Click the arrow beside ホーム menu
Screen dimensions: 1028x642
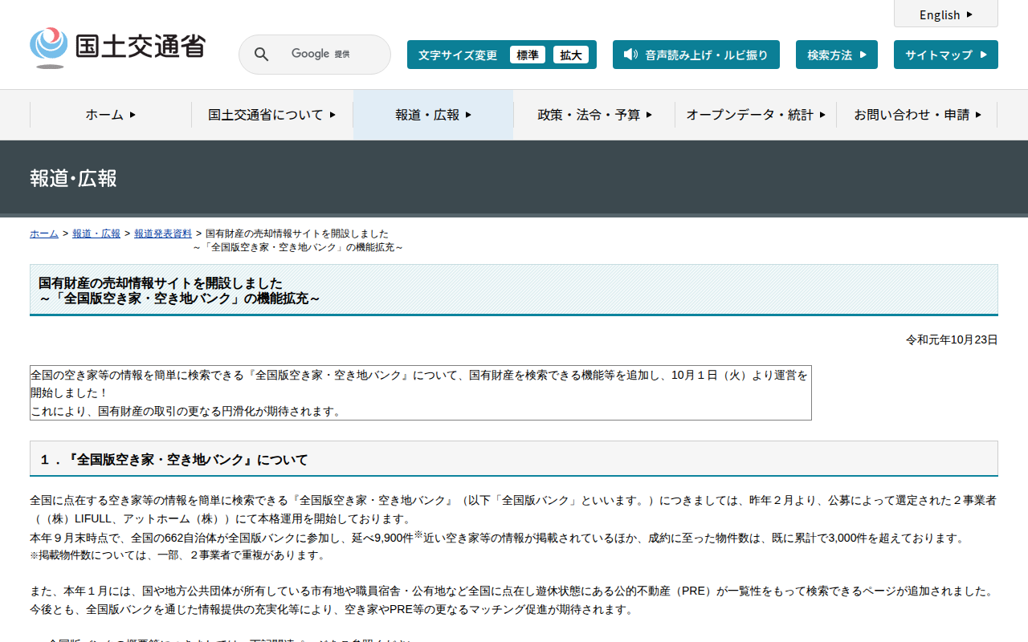click(x=133, y=115)
